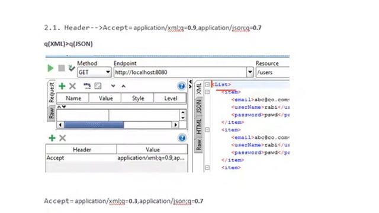Click the update-parameters-from-URL icon
This screenshot has width=379, height=213.
pos(87,86)
